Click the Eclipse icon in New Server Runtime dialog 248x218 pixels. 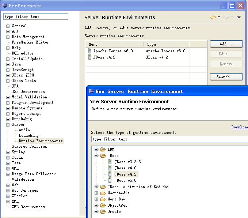click(91, 91)
